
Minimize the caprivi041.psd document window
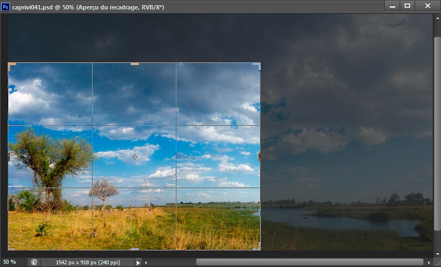[392, 6]
